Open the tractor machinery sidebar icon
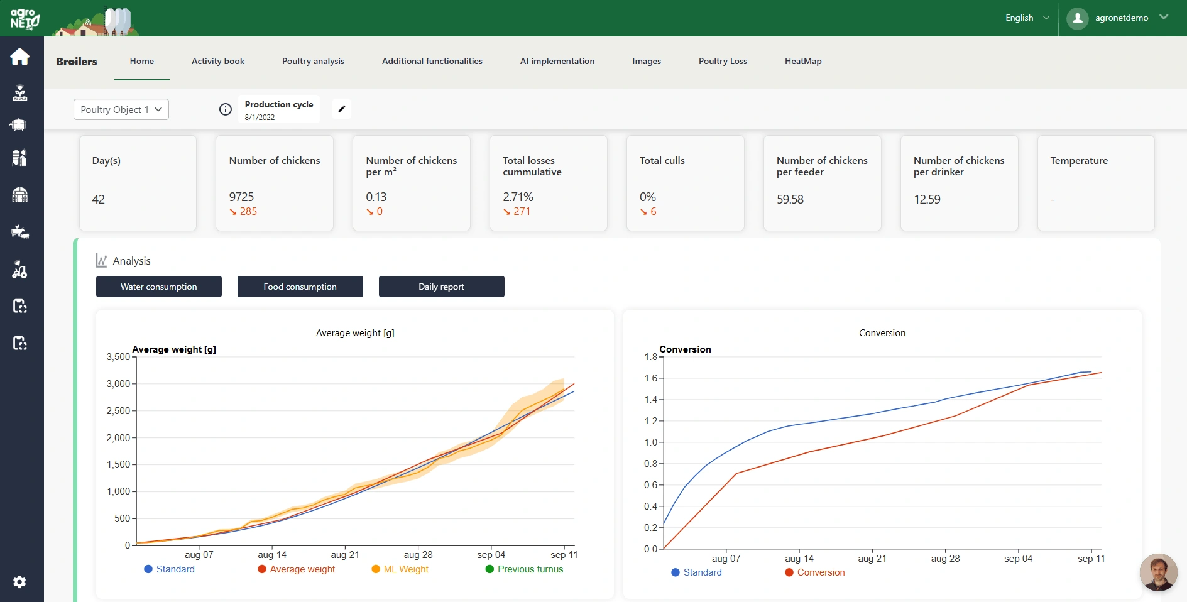 coord(19,270)
